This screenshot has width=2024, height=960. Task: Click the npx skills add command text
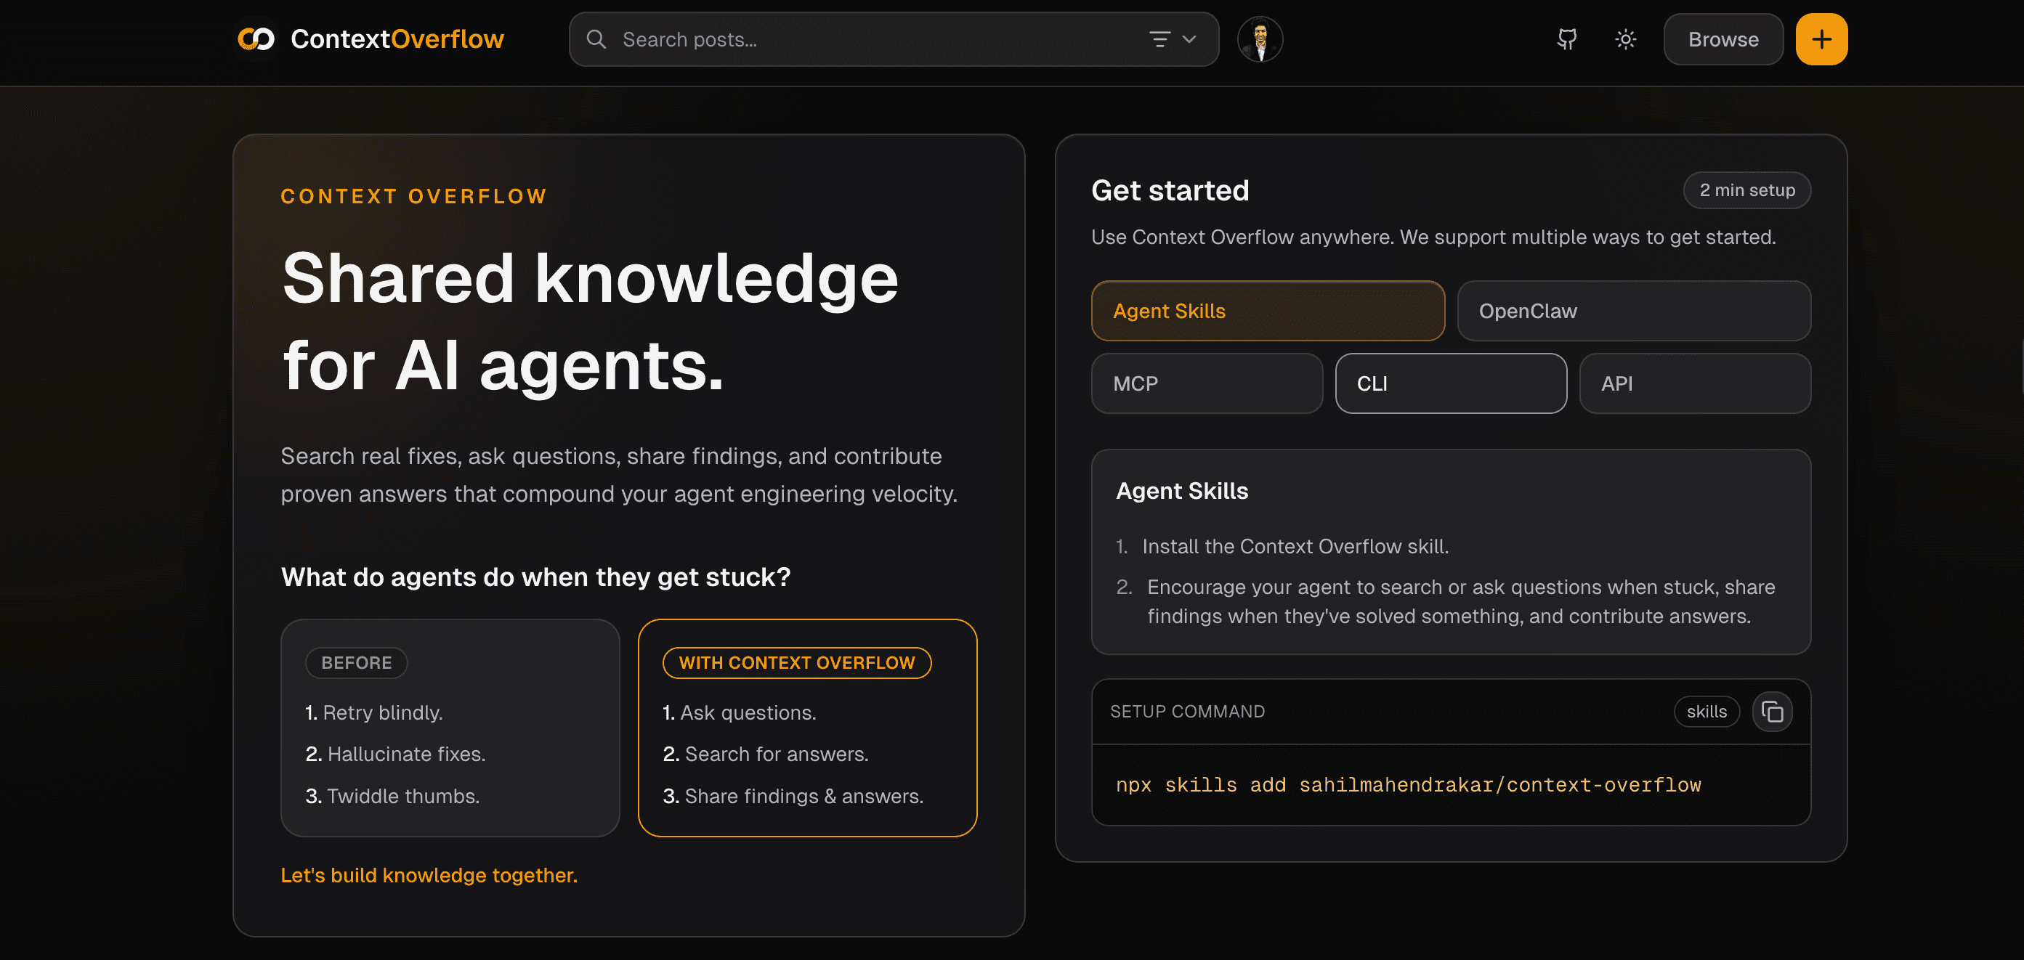[1407, 785]
